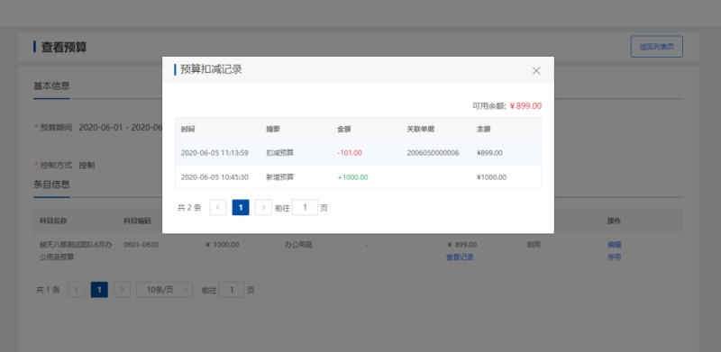Click the 余额 column header

(x=484, y=129)
